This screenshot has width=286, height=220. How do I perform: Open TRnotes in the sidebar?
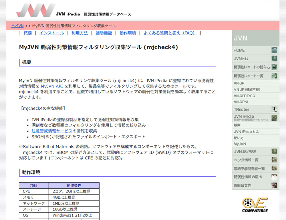[x=255, y=109]
